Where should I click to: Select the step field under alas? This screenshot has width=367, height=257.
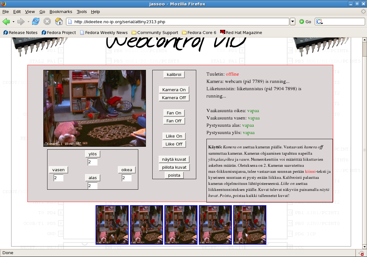tap(92, 186)
